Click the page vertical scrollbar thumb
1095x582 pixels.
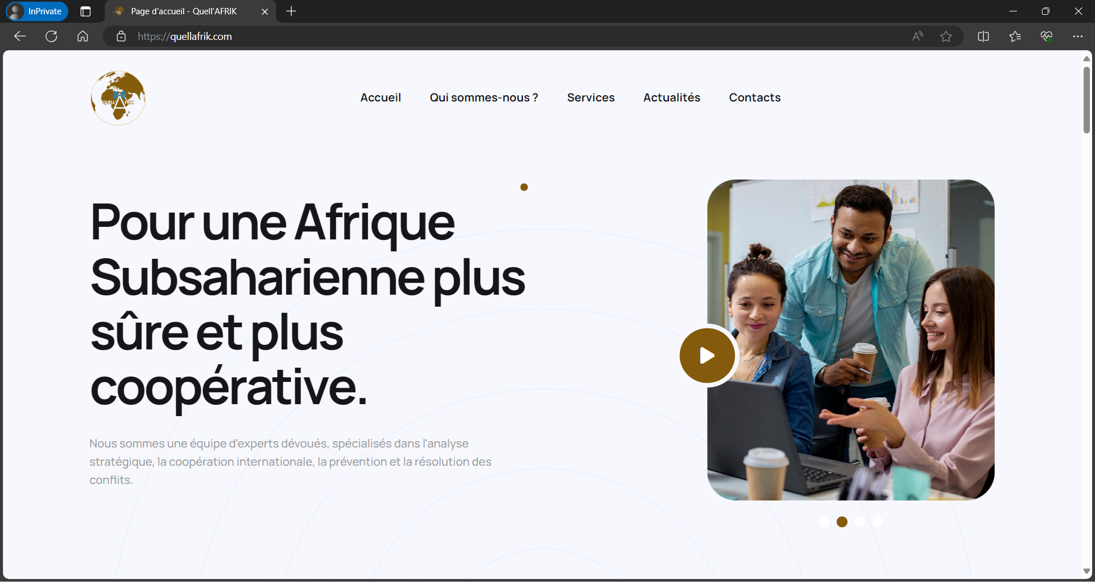(x=1086, y=100)
